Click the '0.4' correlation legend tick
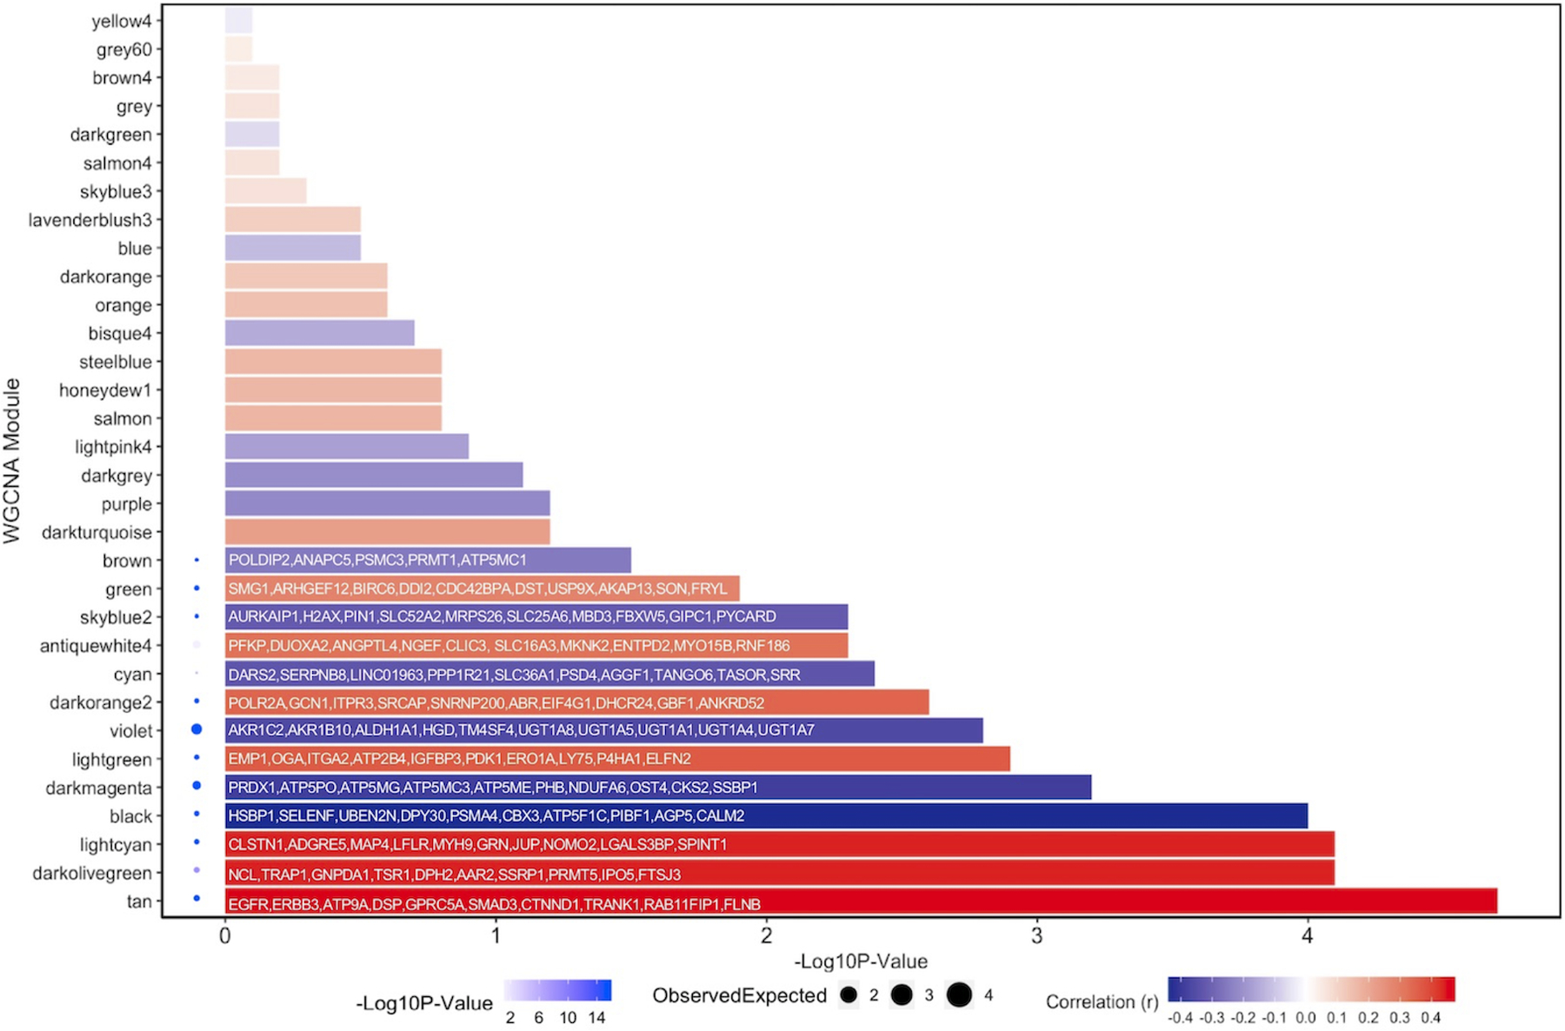The width and height of the screenshot is (1565, 1031). (x=1430, y=1018)
